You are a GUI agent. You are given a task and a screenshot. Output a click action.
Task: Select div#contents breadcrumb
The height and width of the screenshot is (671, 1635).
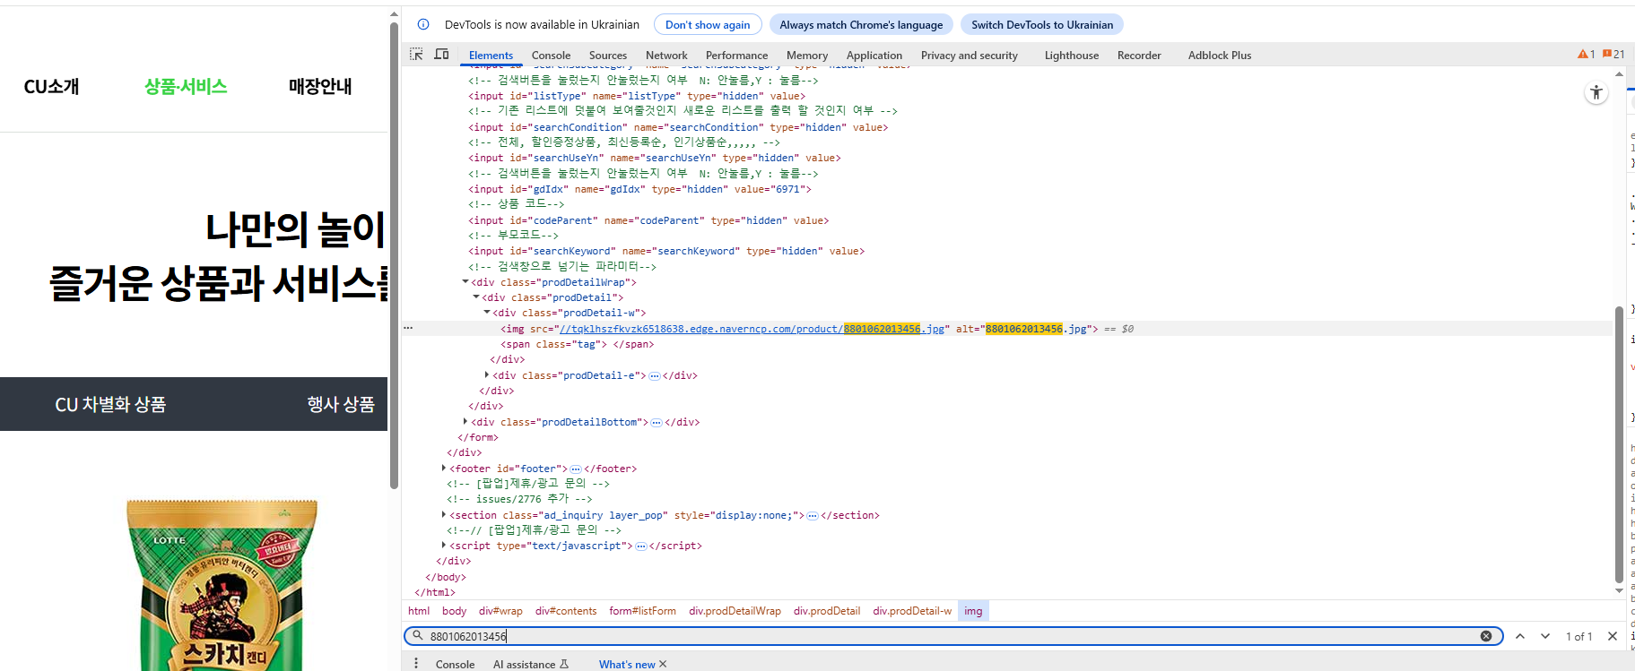tap(566, 611)
